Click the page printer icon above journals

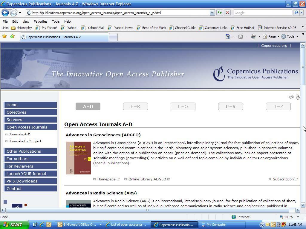click(x=298, y=97)
